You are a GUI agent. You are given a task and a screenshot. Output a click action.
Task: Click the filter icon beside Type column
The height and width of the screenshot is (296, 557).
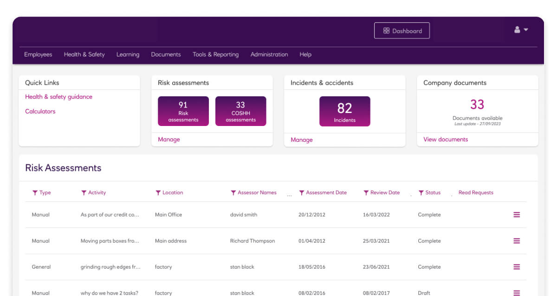35,193
